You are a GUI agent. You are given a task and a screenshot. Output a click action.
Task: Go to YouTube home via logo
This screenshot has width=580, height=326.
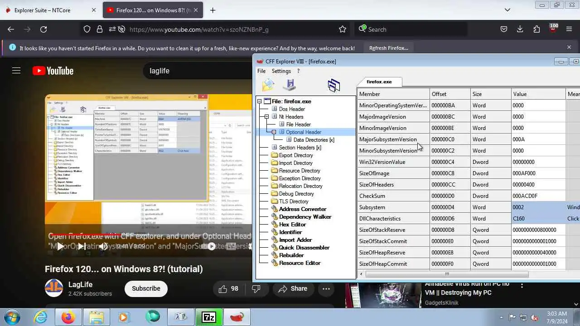tap(53, 71)
